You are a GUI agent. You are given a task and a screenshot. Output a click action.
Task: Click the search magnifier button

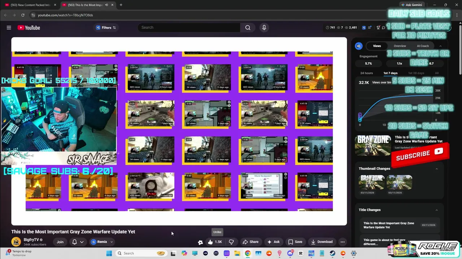point(248,28)
